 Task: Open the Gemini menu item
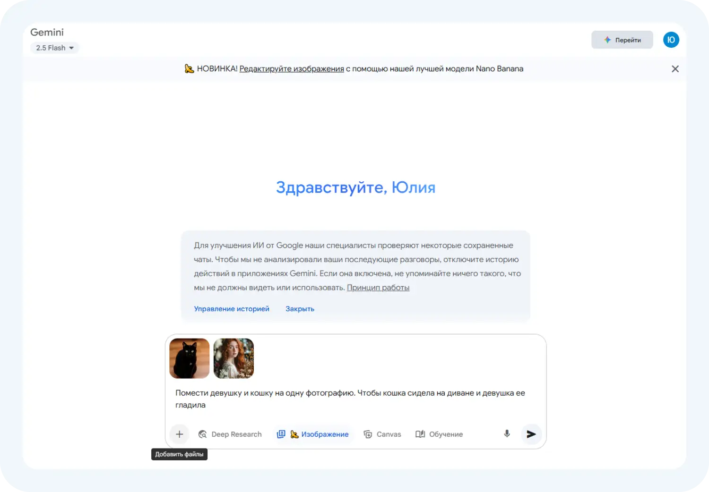pos(47,32)
